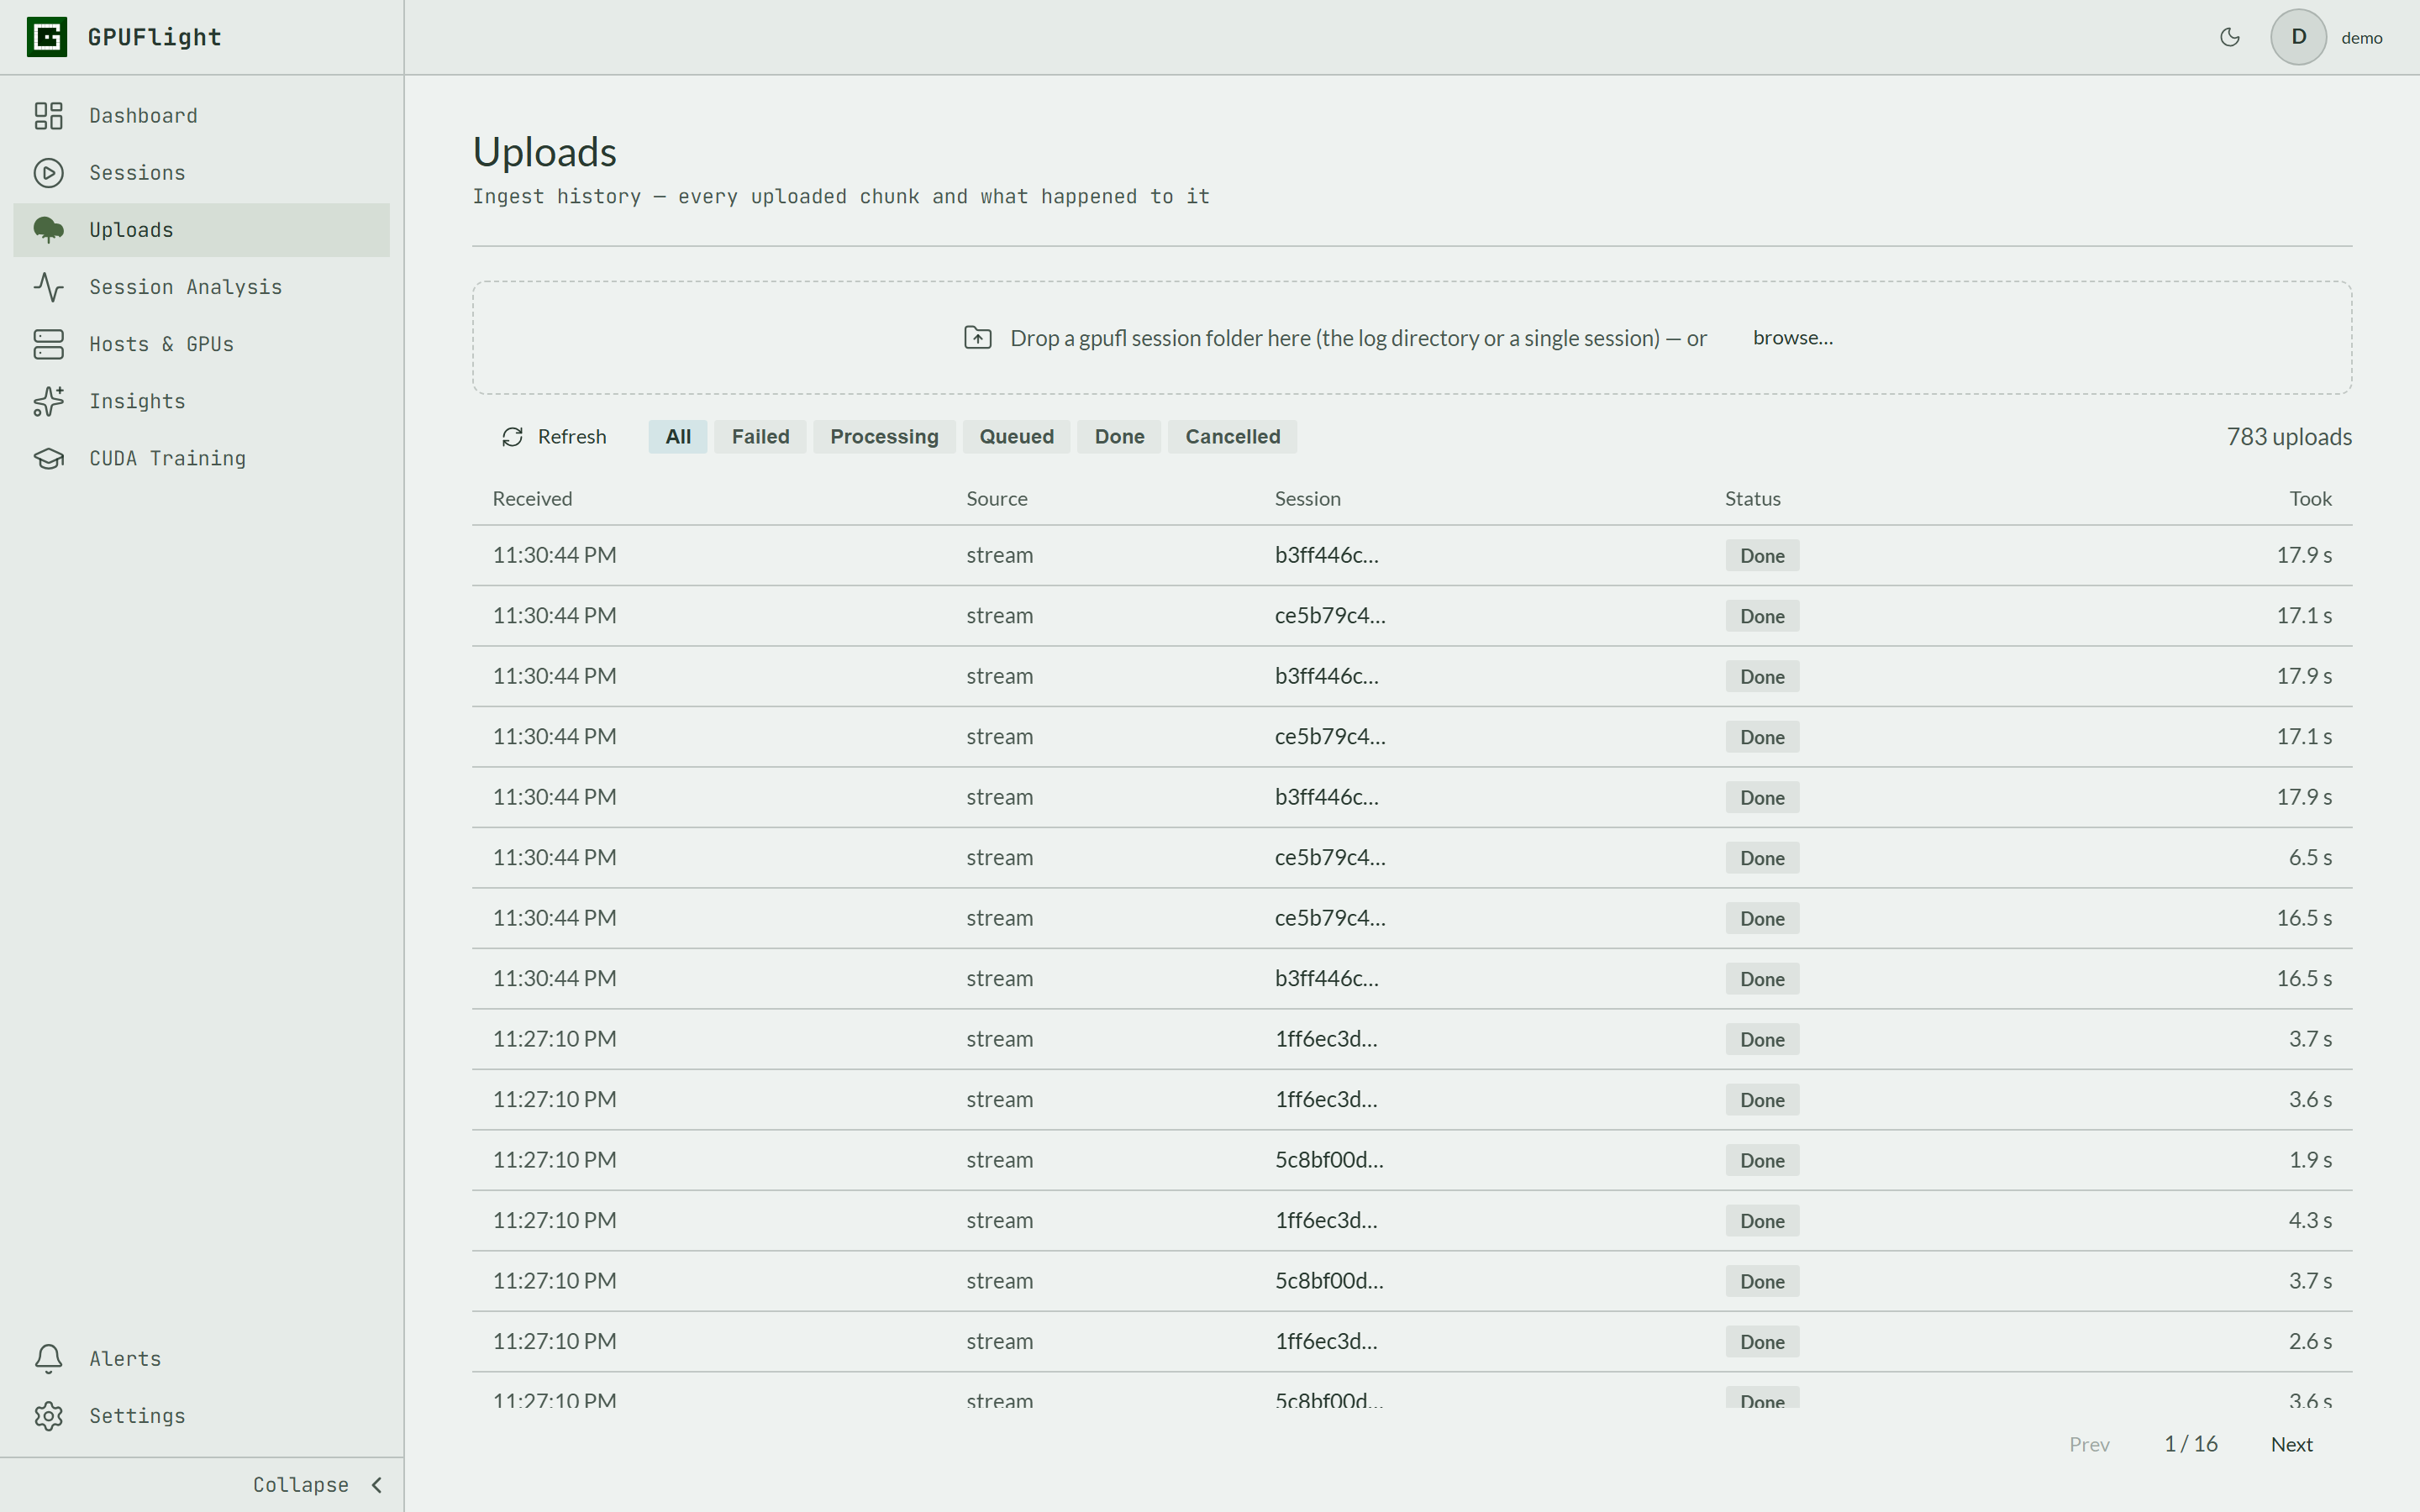
Task: Click the Alerts bell icon
Action: (48, 1358)
